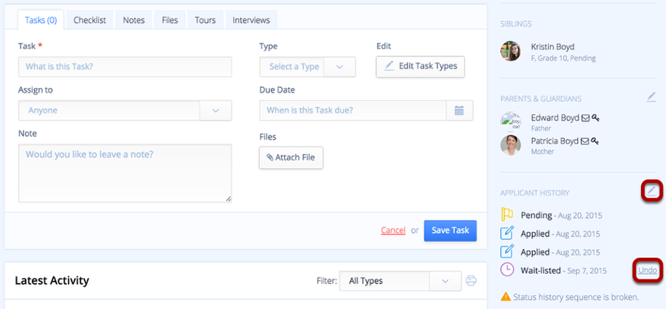Screen dimensions: 666x309
Task: Go to the Interviews tab
Action: 251,20
